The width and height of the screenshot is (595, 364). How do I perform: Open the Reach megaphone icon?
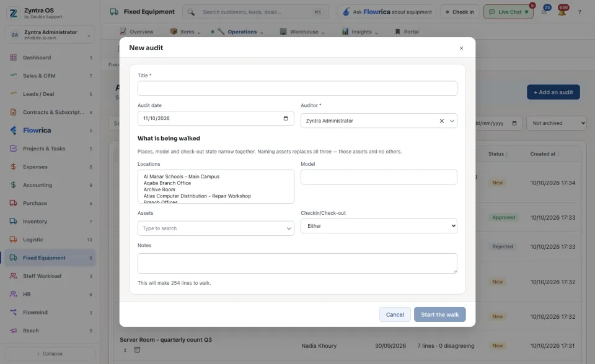13,331
